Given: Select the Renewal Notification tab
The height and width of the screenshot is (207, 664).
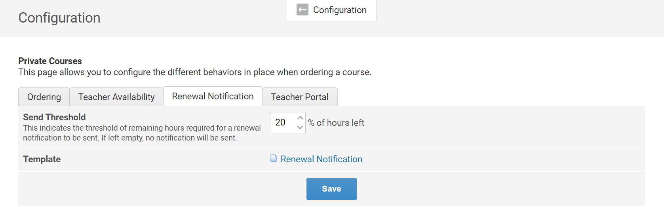Looking at the screenshot, I should coord(213,97).
